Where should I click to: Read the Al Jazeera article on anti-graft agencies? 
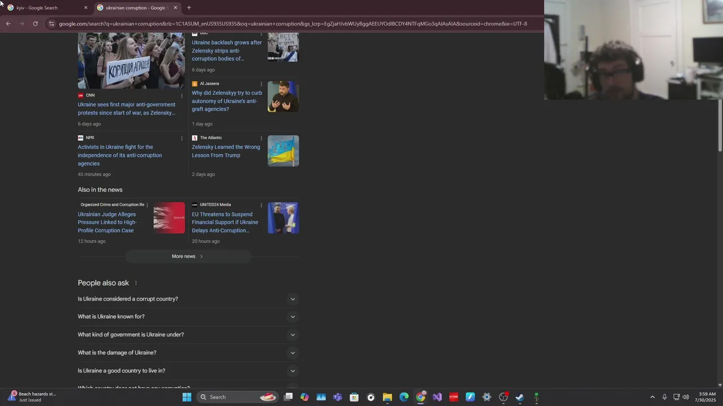point(227,101)
